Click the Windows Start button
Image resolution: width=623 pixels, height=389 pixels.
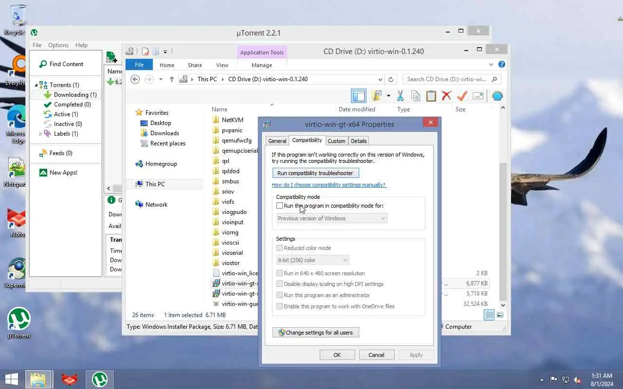pos(11,379)
